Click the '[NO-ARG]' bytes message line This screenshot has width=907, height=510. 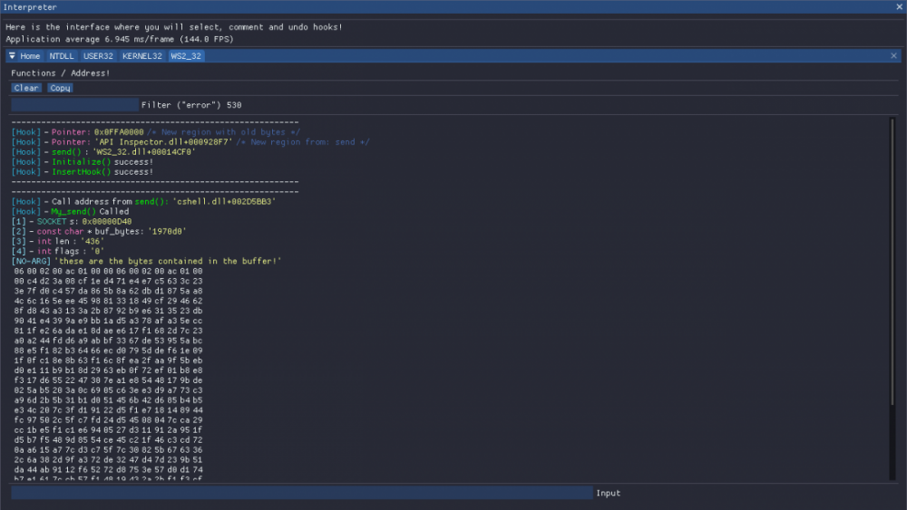click(x=146, y=261)
